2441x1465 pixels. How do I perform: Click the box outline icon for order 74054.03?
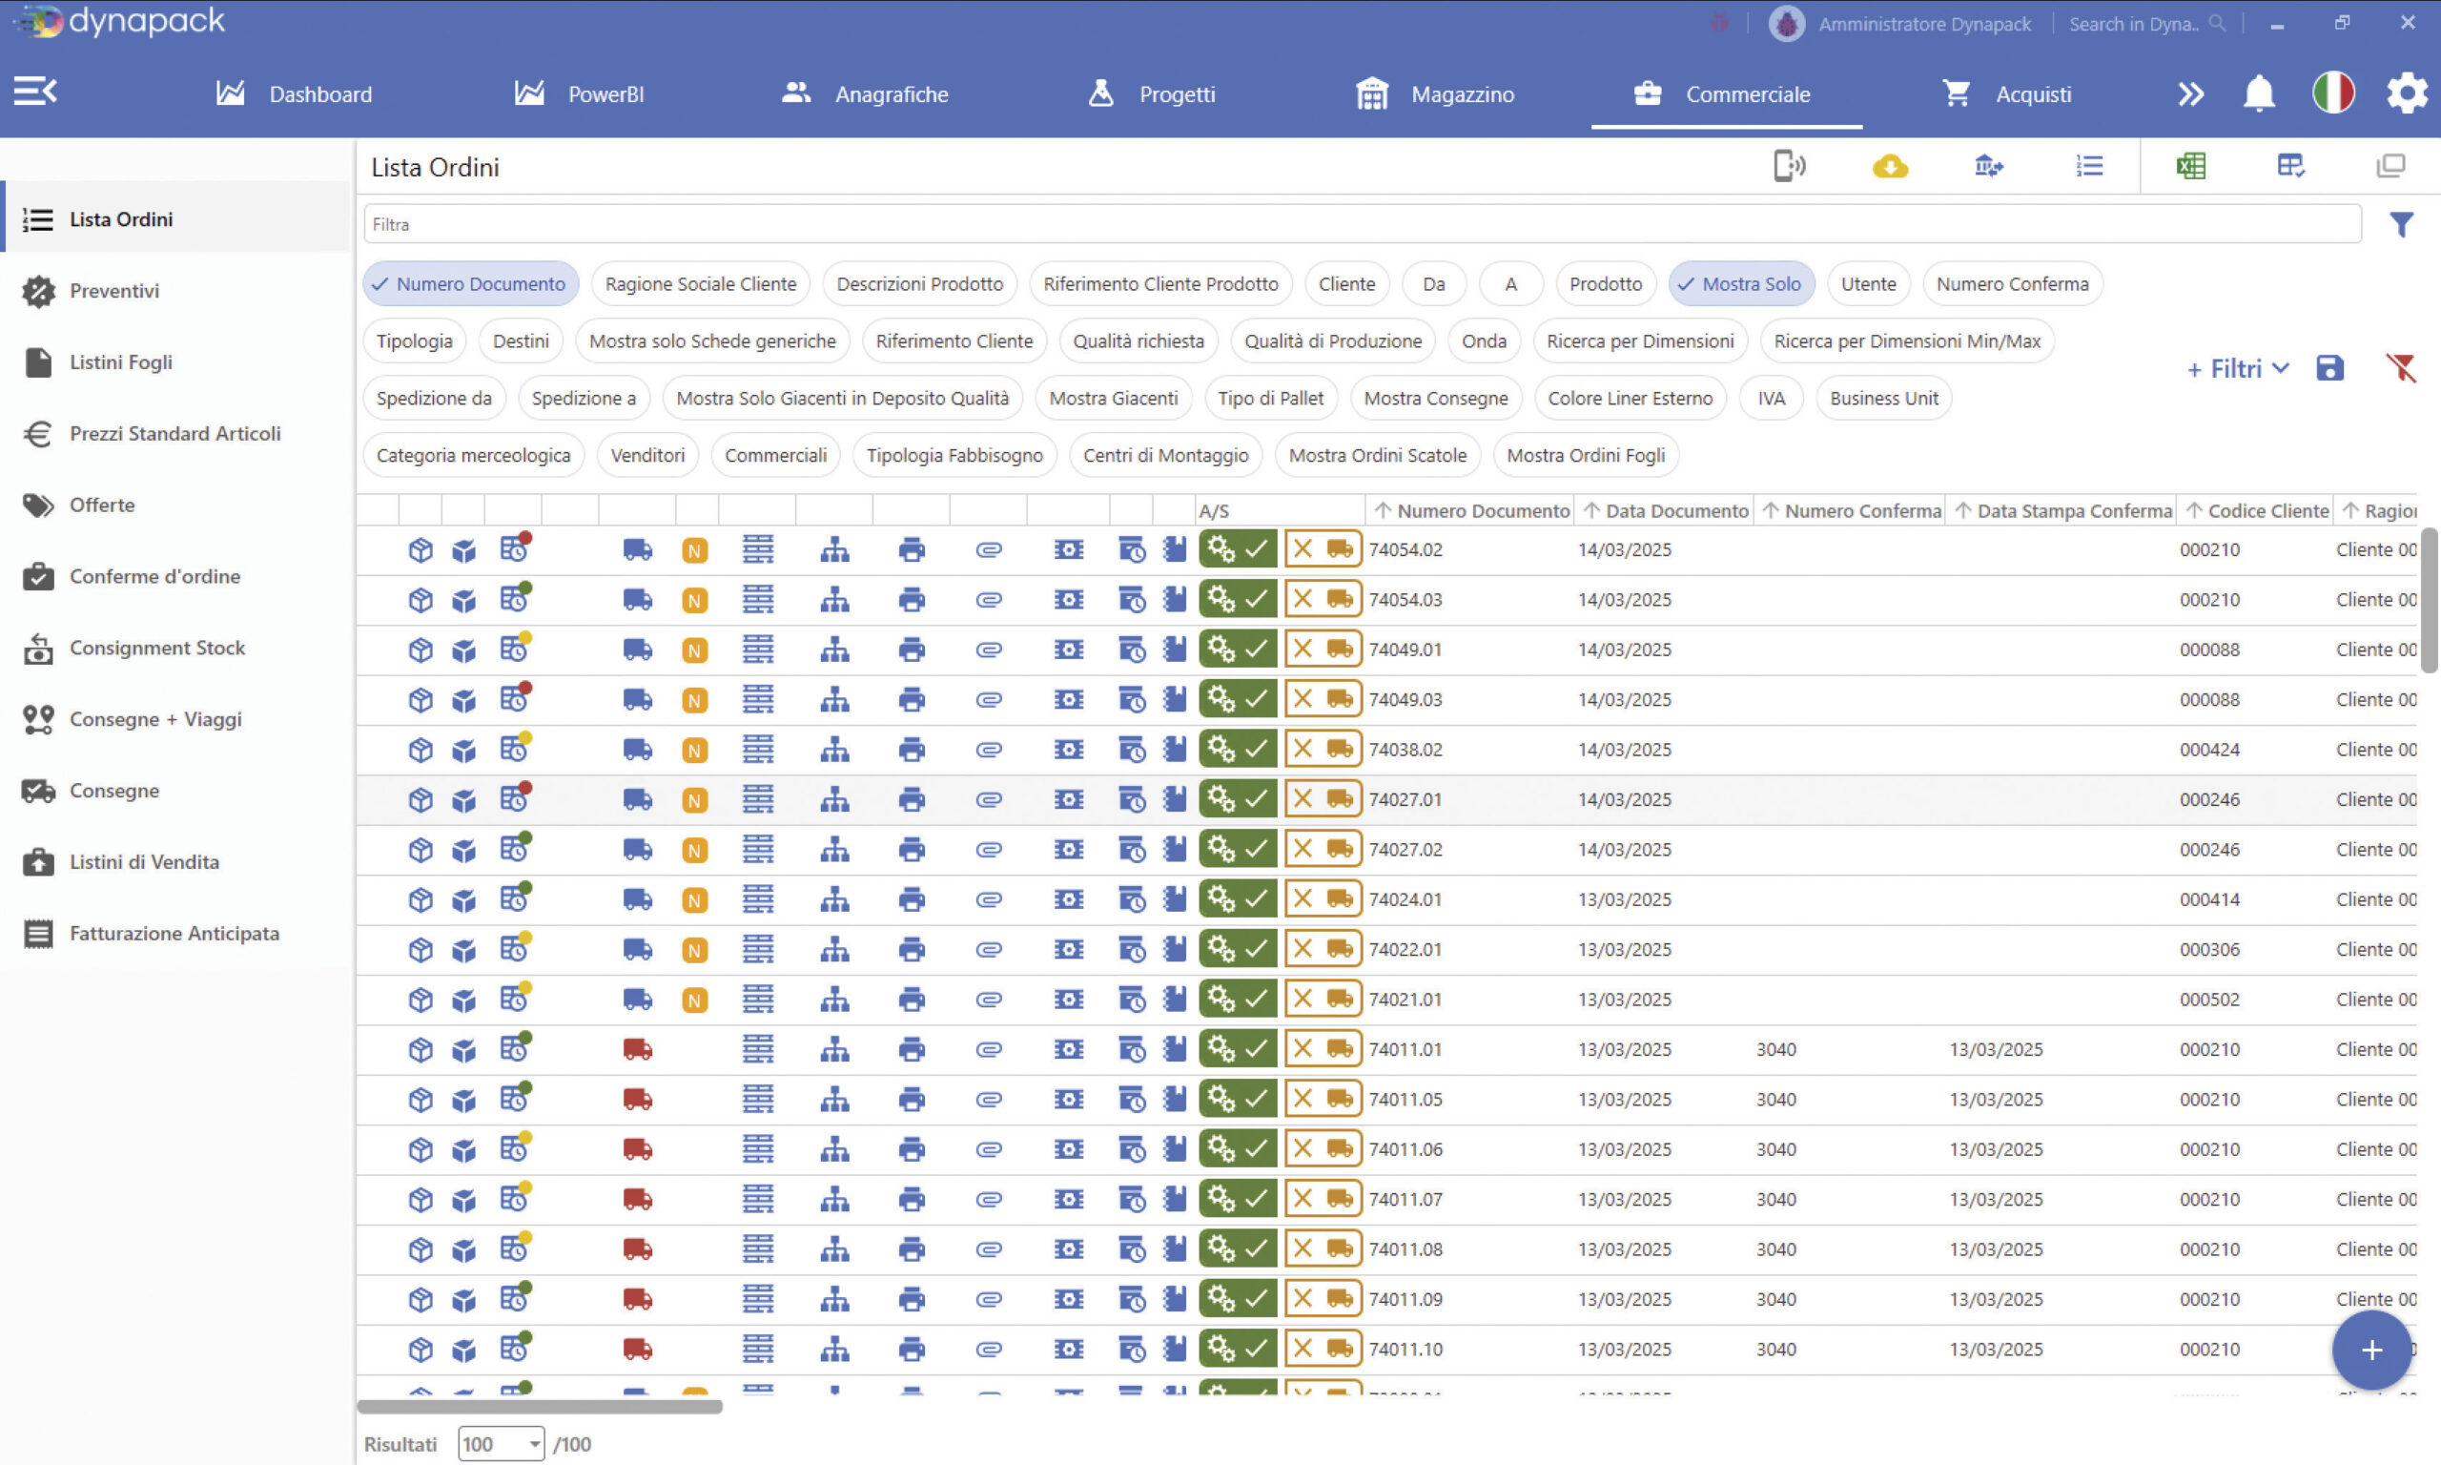(x=421, y=600)
